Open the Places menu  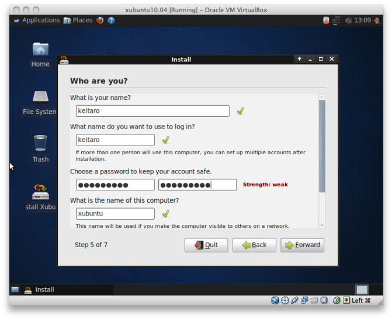(78, 20)
